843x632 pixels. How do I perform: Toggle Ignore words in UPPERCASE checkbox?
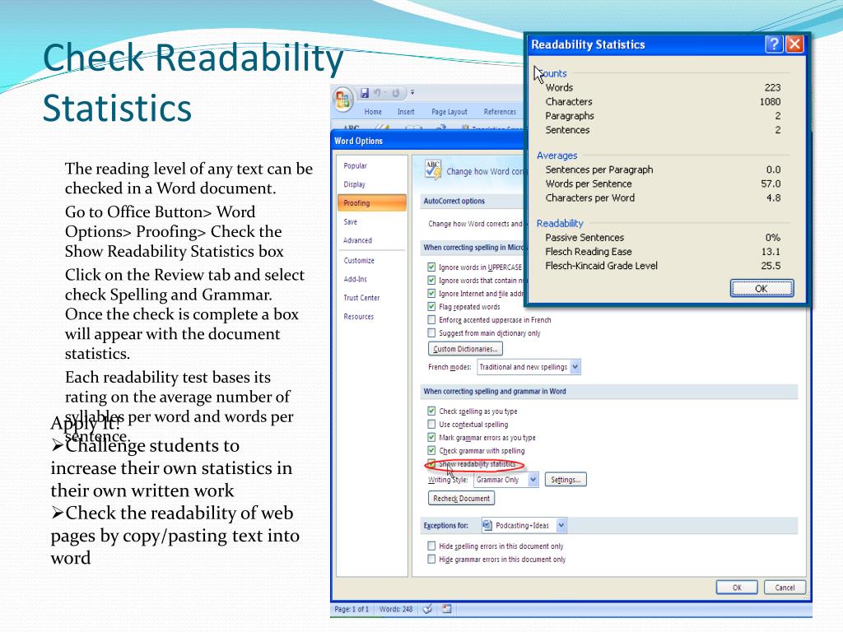431,267
